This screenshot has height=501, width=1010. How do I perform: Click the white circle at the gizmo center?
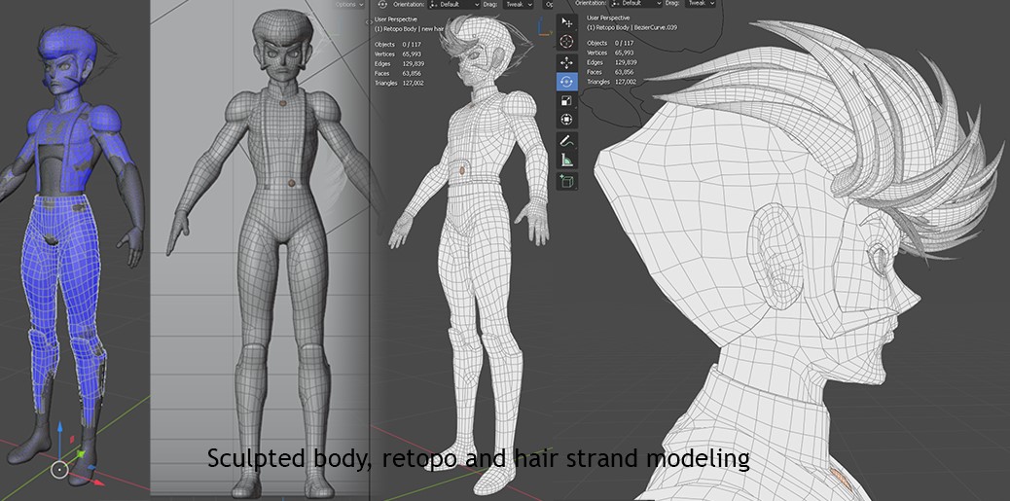59,470
